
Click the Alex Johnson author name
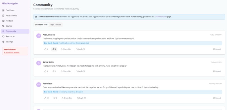49,35
